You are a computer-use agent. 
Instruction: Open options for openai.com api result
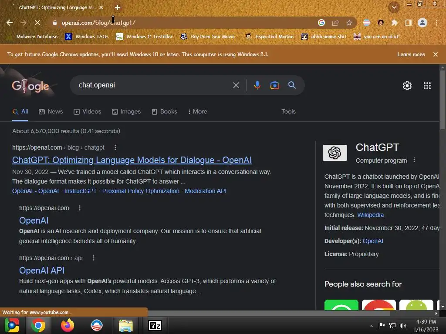(94, 258)
